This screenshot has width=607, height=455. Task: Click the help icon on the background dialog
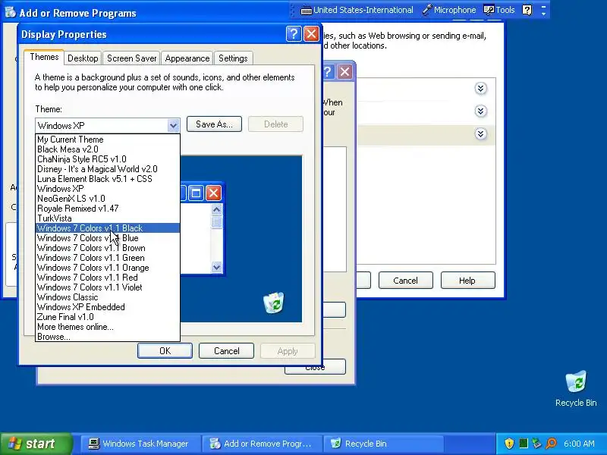click(x=328, y=72)
